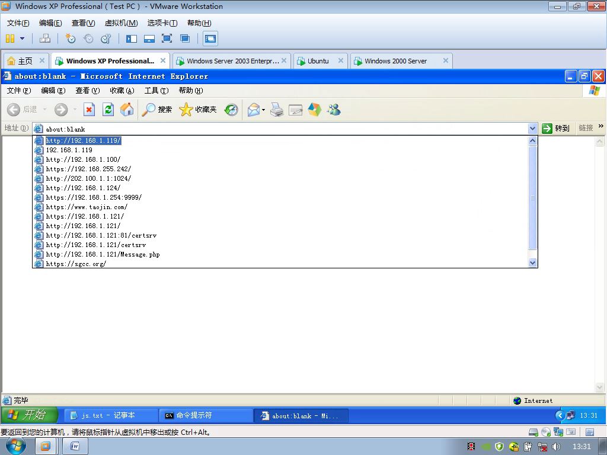Close the Ubuntu VM tab
The image size is (607, 455).
point(341,60)
